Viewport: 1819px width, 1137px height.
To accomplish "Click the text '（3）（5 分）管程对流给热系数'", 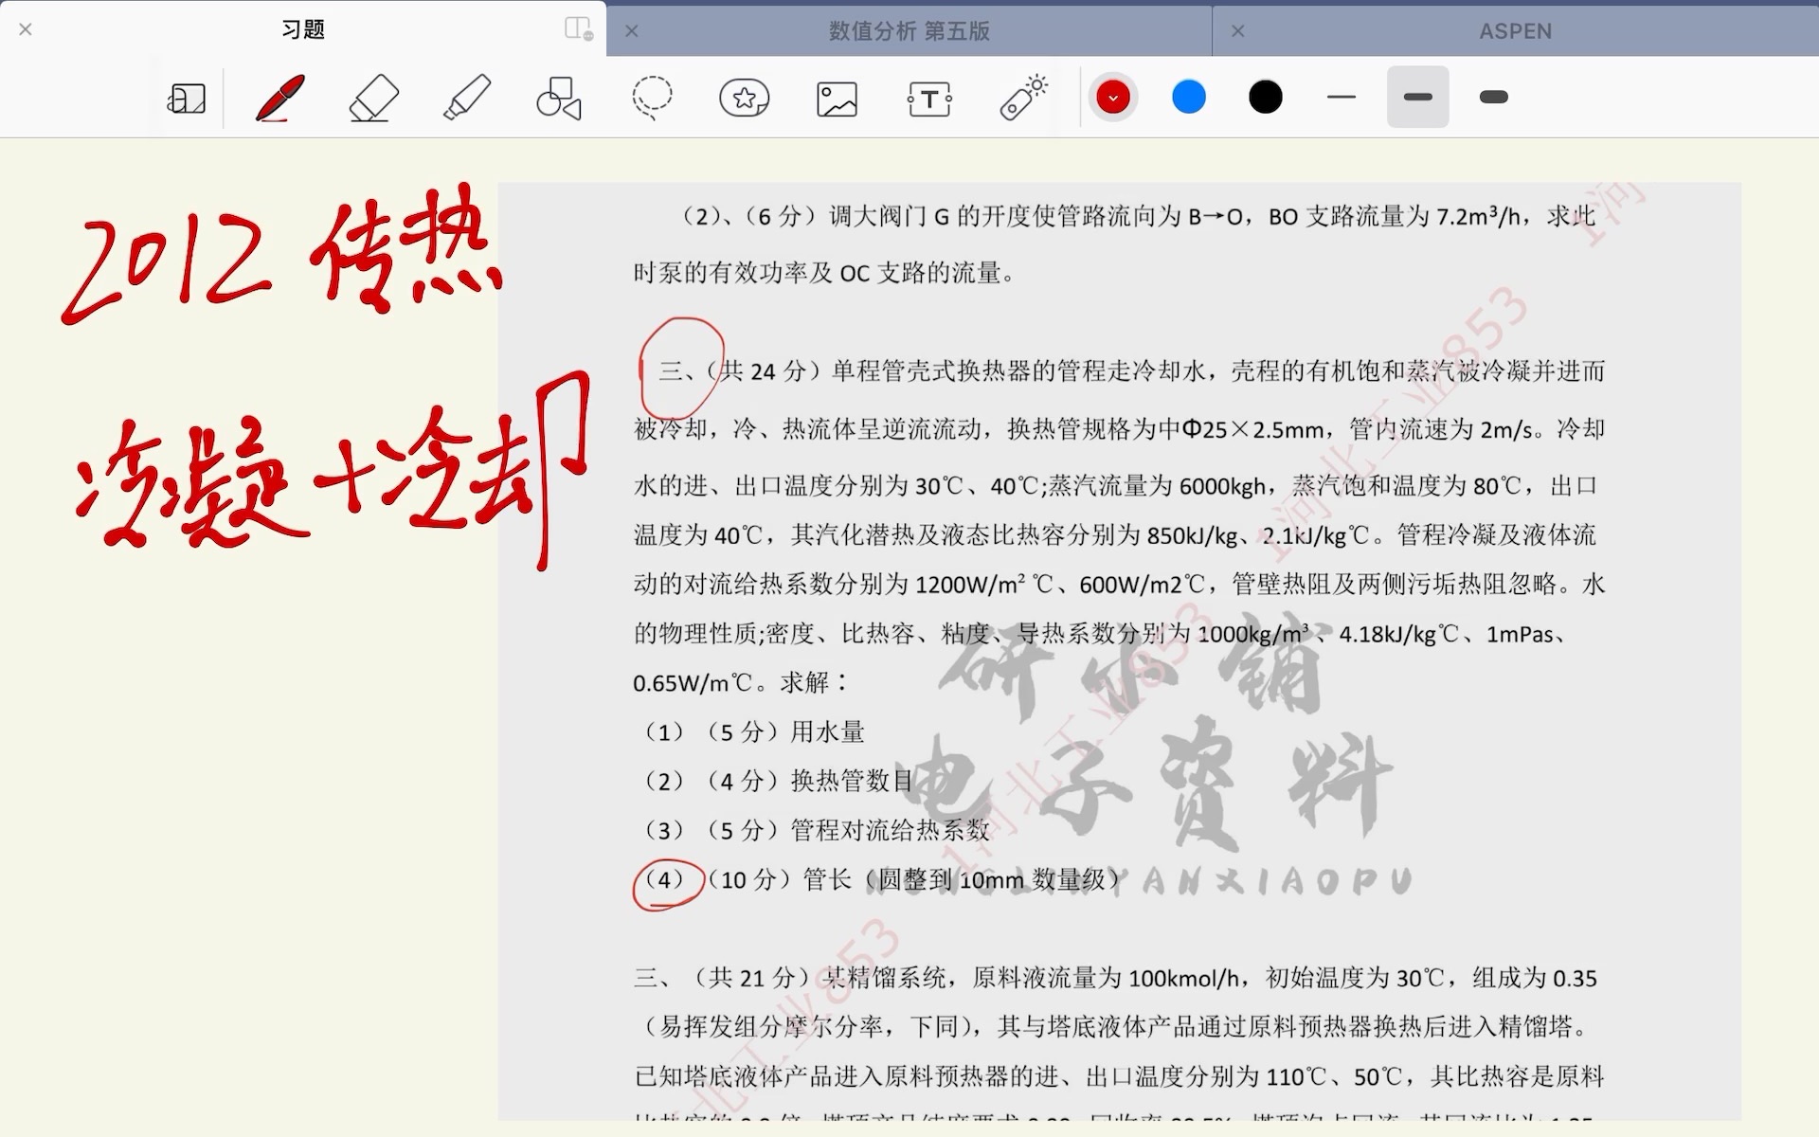I will pyautogui.click(x=815, y=830).
